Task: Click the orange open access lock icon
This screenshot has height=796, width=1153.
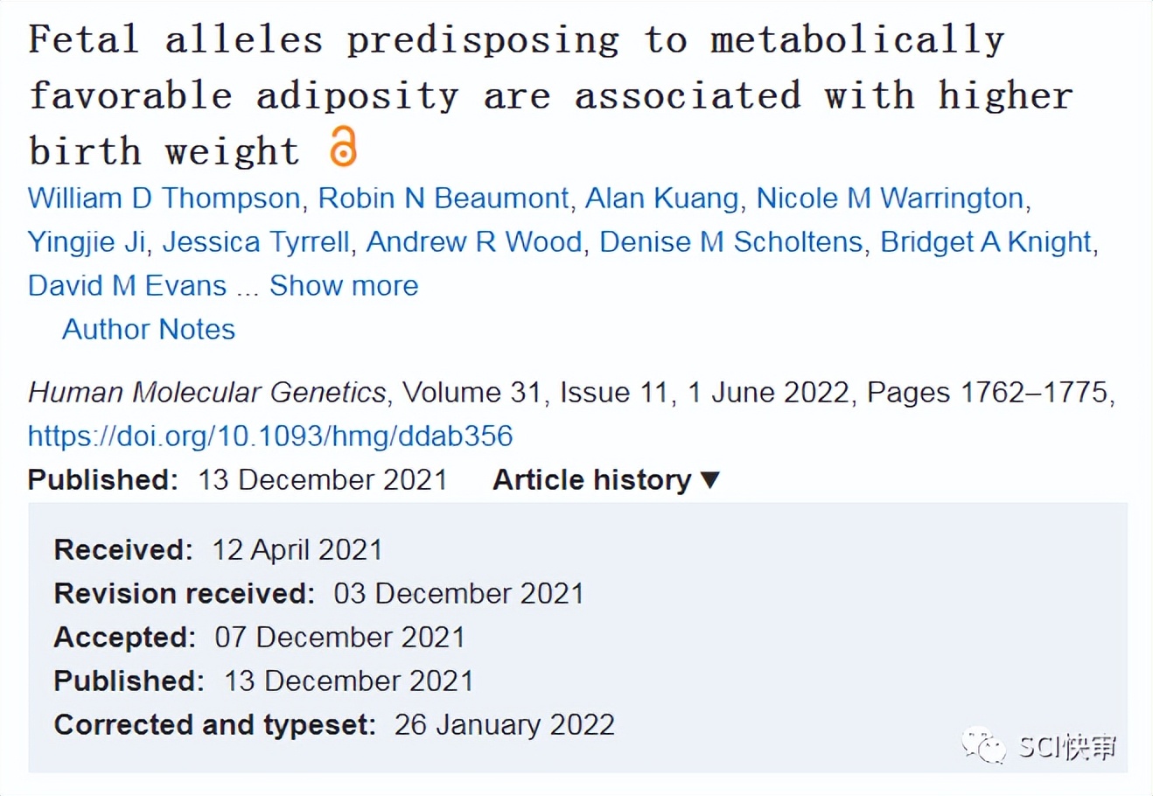Action: tap(343, 146)
